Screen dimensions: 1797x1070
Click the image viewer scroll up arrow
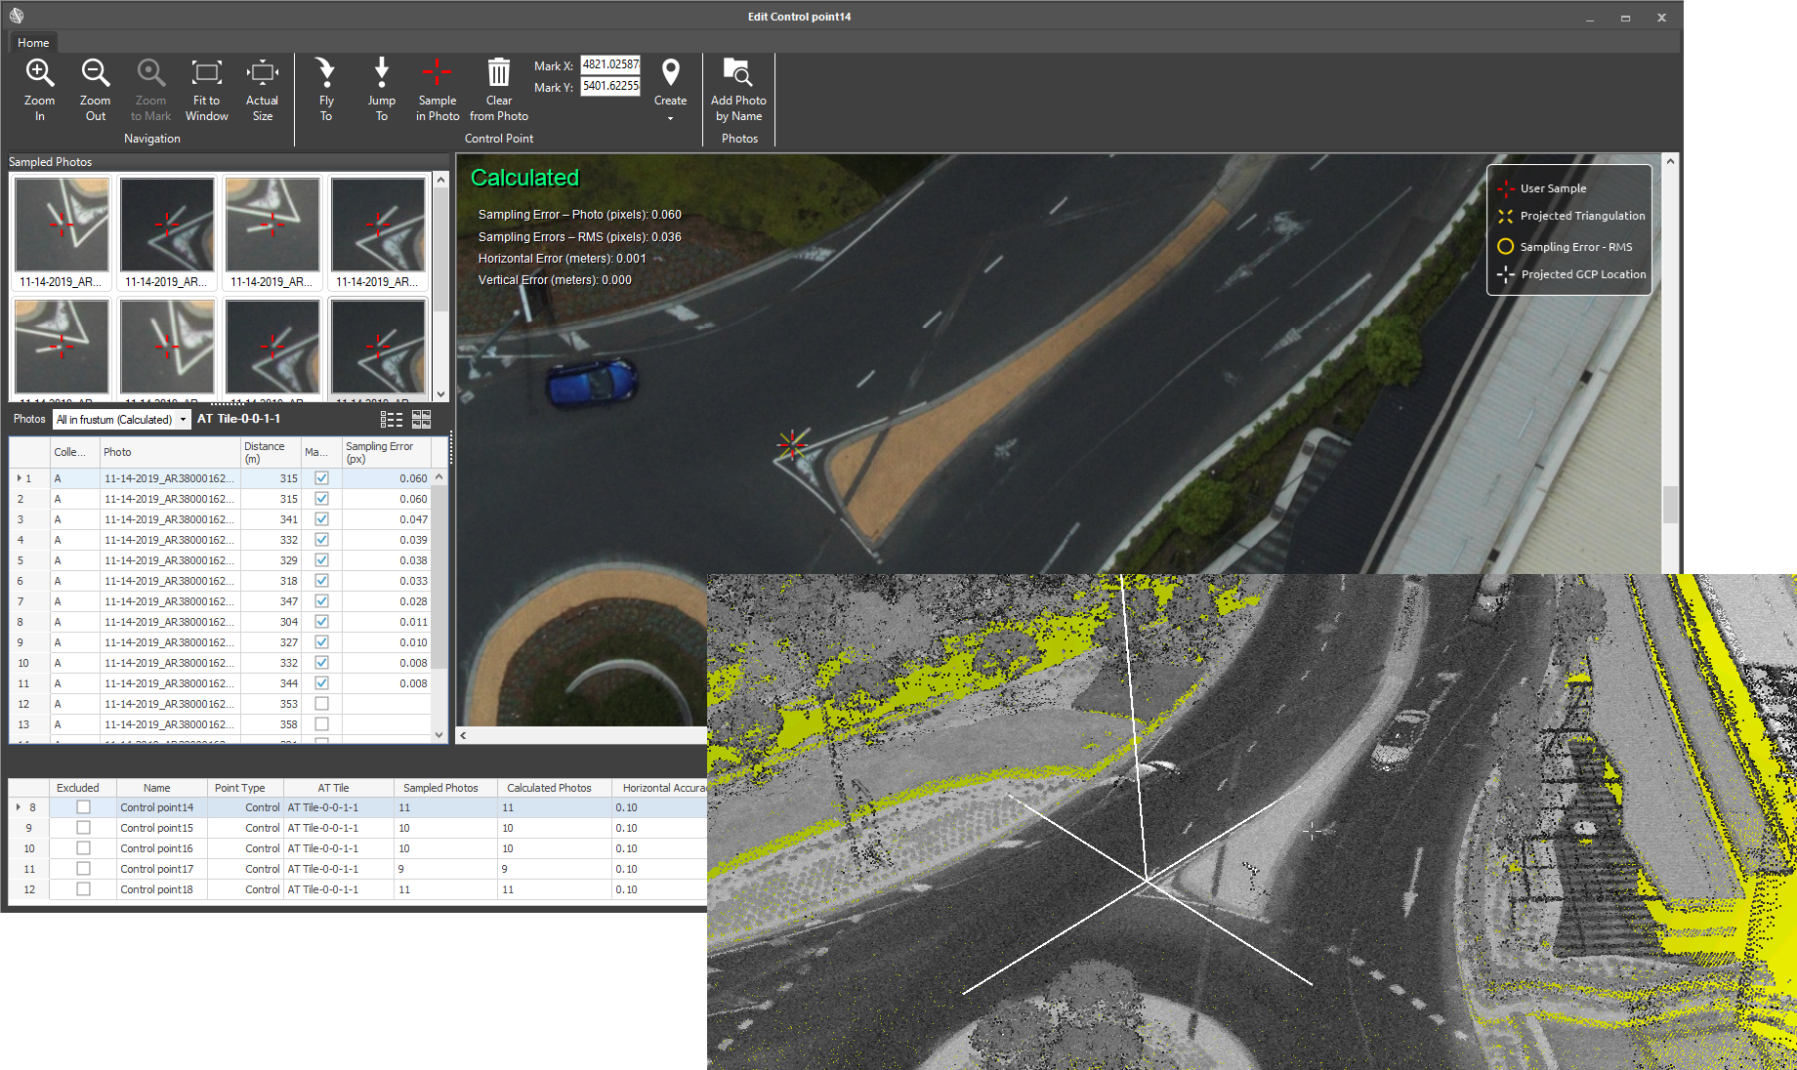(1671, 162)
